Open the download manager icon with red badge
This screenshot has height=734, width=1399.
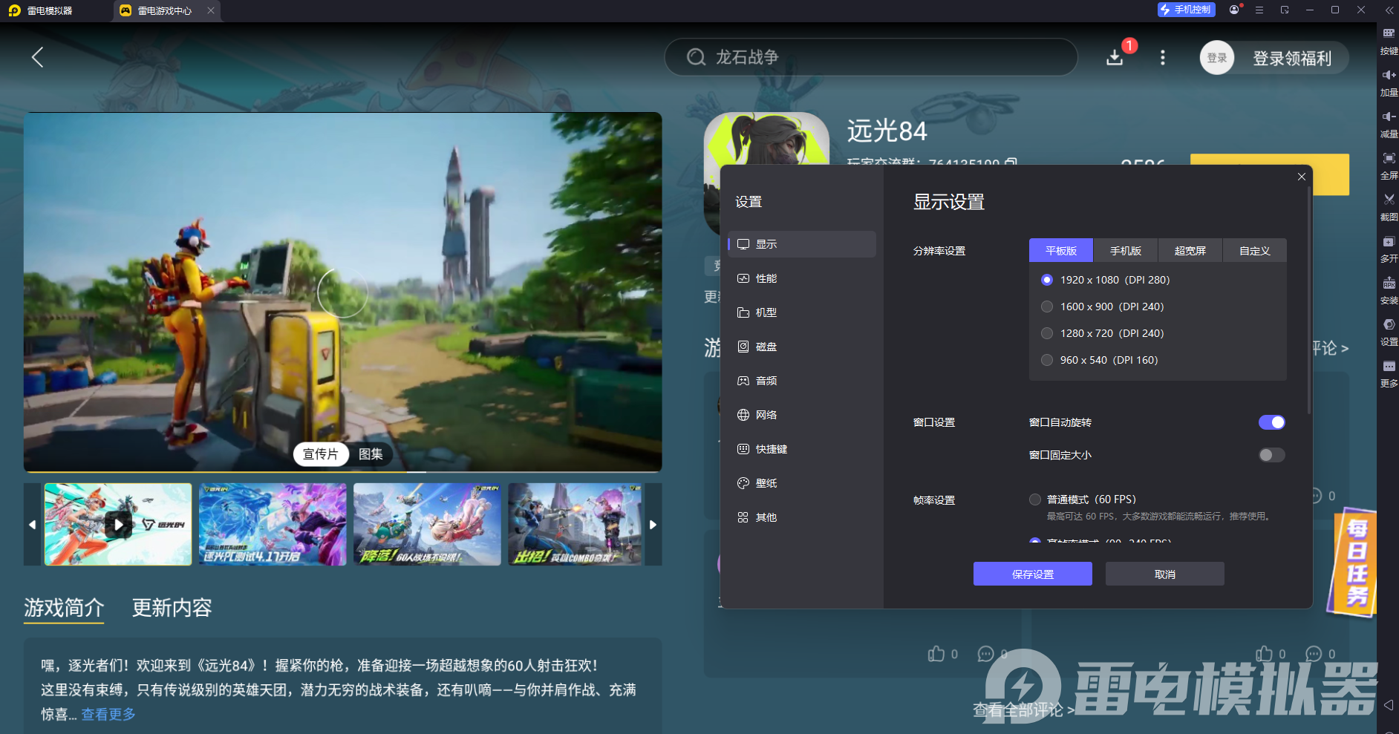[1115, 57]
